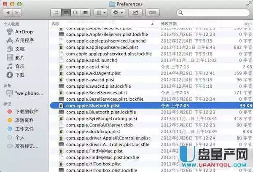Image resolution: width=253 pixels, height=172 pixels.
Task: Open 音乐 in the sidebar
Action: click(16, 66)
